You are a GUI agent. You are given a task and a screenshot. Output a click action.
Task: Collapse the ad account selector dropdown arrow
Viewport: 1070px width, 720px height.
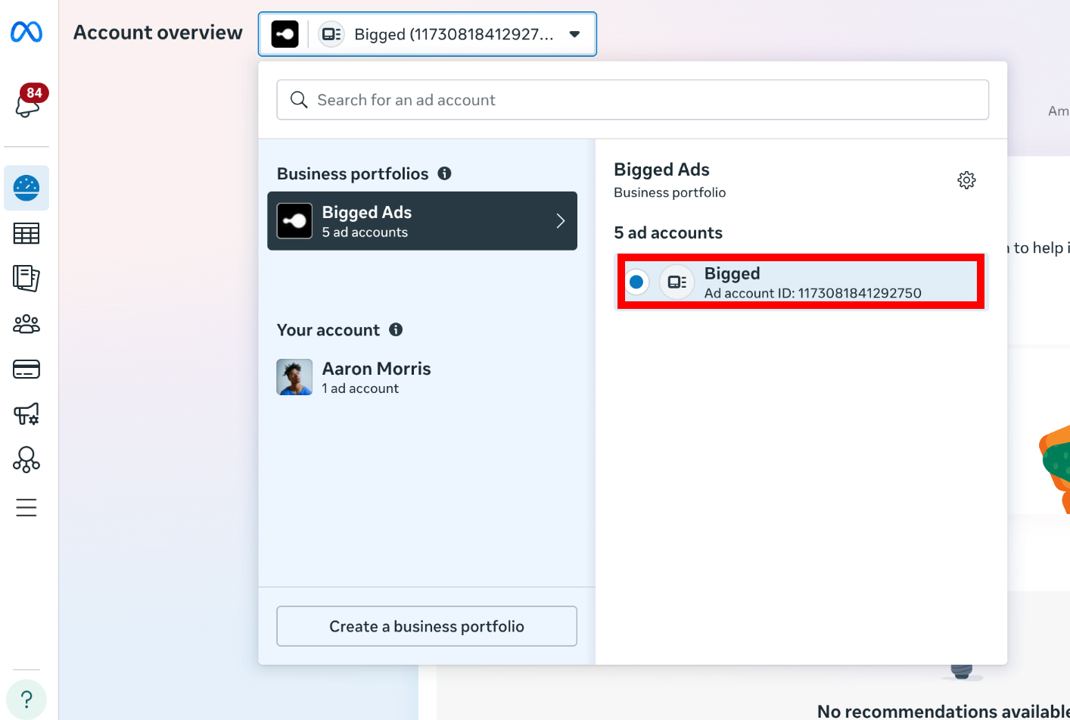574,34
